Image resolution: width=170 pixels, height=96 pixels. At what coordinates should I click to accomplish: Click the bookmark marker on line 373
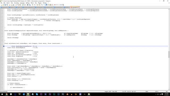click(4, 46)
